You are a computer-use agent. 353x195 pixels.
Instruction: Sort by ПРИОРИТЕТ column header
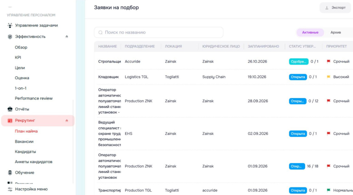[x=336, y=47]
